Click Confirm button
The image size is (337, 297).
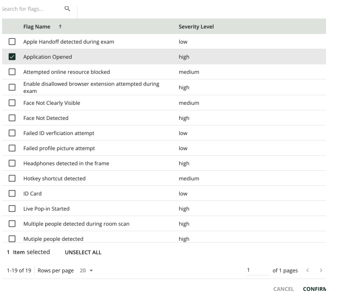pyautogui.click(x=315, y=289)
